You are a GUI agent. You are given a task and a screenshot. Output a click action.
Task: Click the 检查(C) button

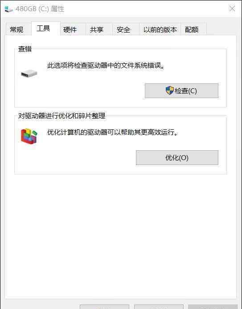[x=181, y=91]
